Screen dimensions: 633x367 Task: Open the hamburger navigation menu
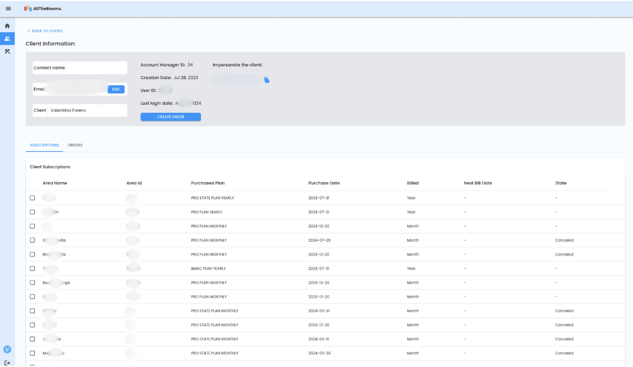8,9
